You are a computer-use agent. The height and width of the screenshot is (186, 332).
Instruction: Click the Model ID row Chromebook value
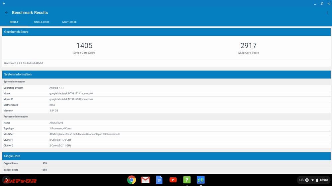click(71, 99)
